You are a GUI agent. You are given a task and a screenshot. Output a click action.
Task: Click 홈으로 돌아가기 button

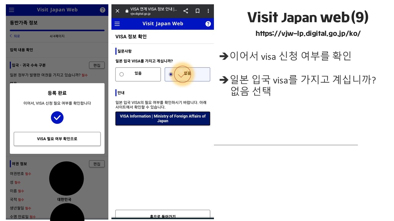(163, 214)
